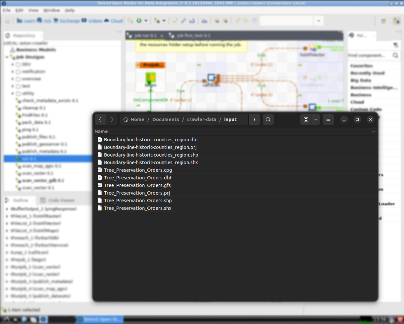This screenshot has width=404, height=324.
Task: Open Exchange from the Talend toolbar
Action: pos(66,21)
